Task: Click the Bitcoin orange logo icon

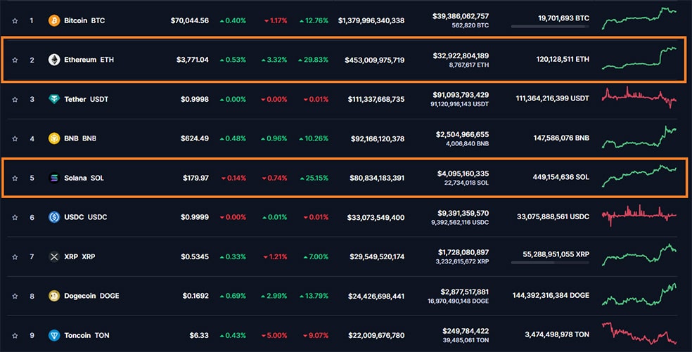Action: (x=54, y=21)
